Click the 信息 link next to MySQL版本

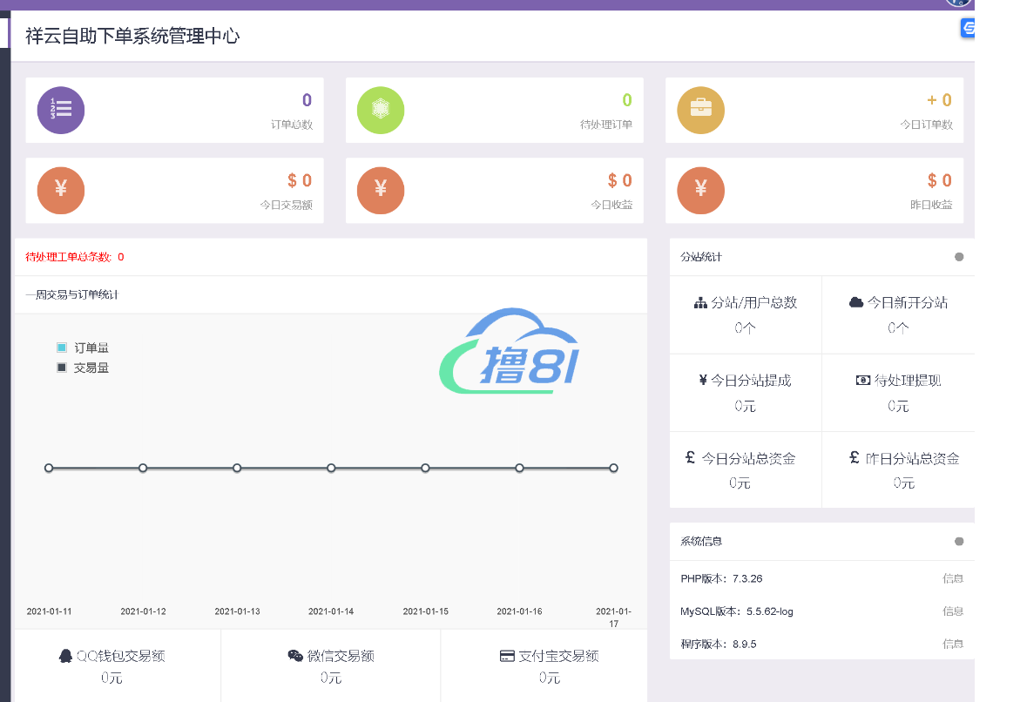click(953, 611)
